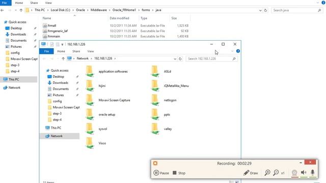Click Middleware breadcrumb in java window
Image resolution: width=326 pixels, height=183 pixels.
[x=98, y=10]
